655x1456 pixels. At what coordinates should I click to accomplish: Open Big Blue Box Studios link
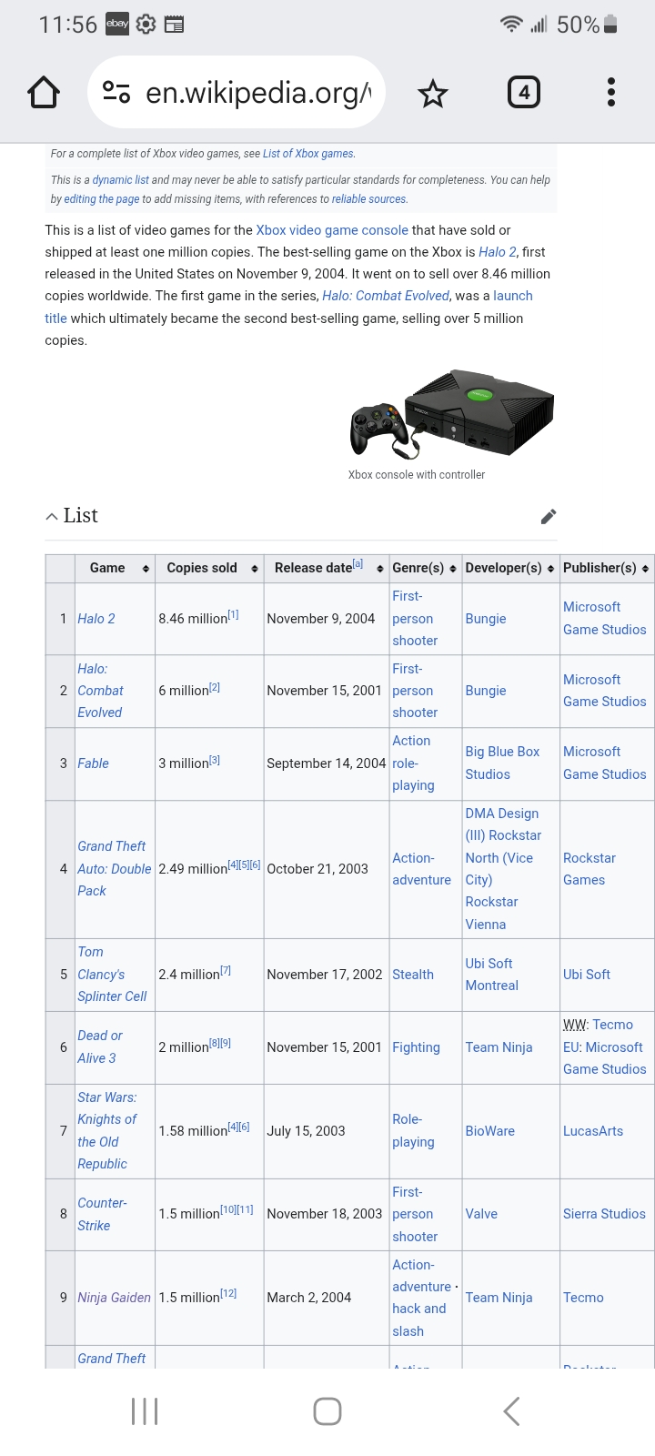coord(502,763)
